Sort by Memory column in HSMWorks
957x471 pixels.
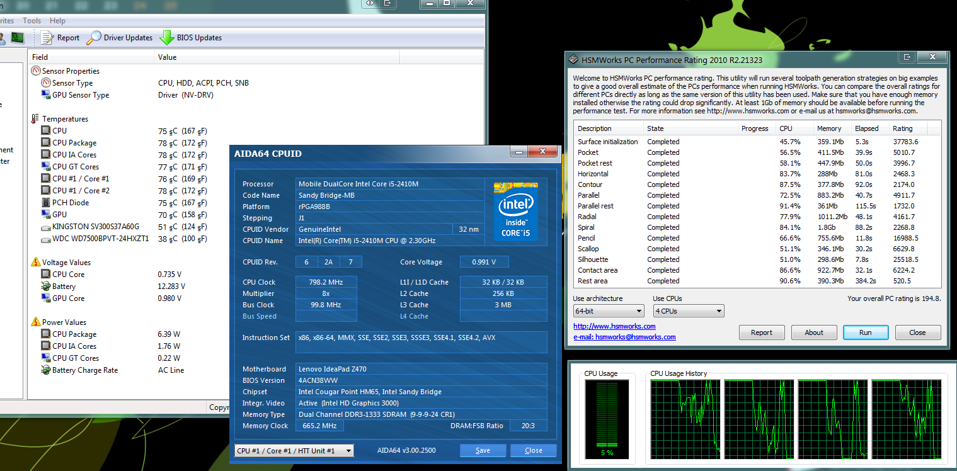[x=833, y=128]
